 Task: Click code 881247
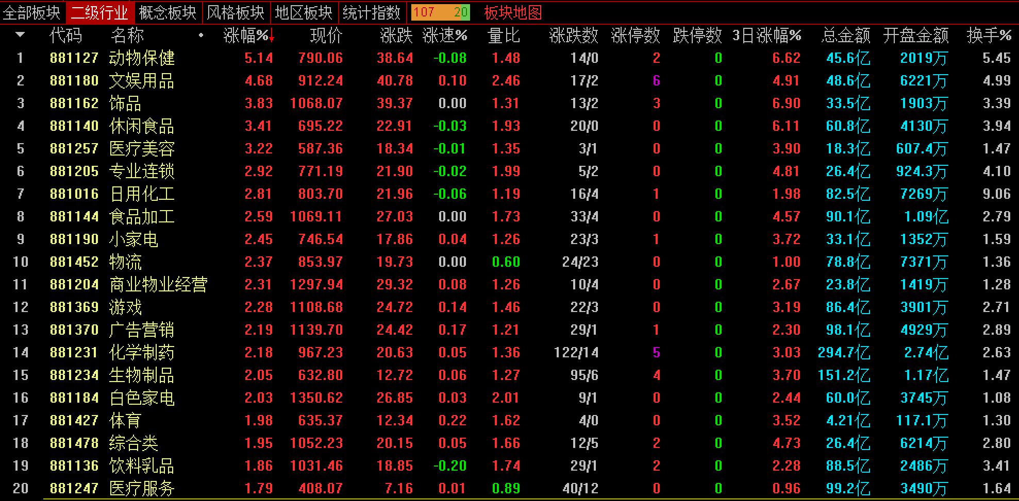click(x=74, y=488)
